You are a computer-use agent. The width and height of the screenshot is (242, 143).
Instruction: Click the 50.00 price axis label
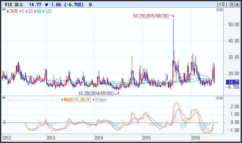234,25
